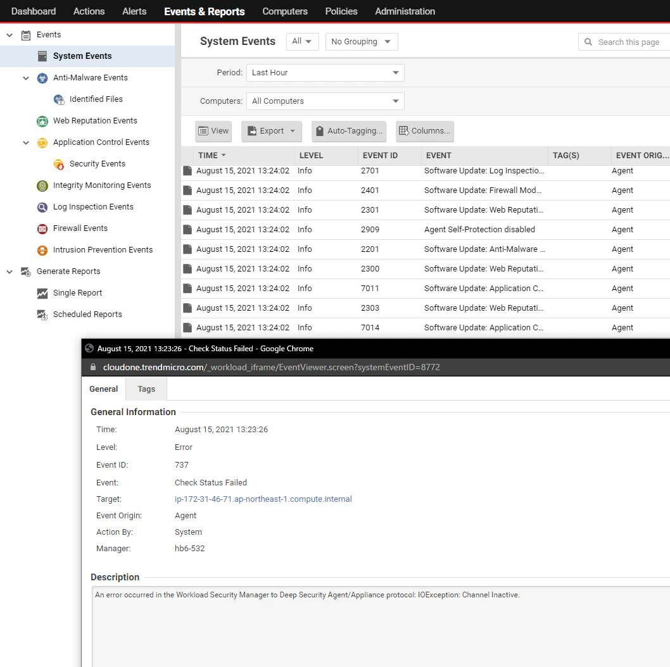
Task: Select event ID 7014 cell
Action: 370,328
